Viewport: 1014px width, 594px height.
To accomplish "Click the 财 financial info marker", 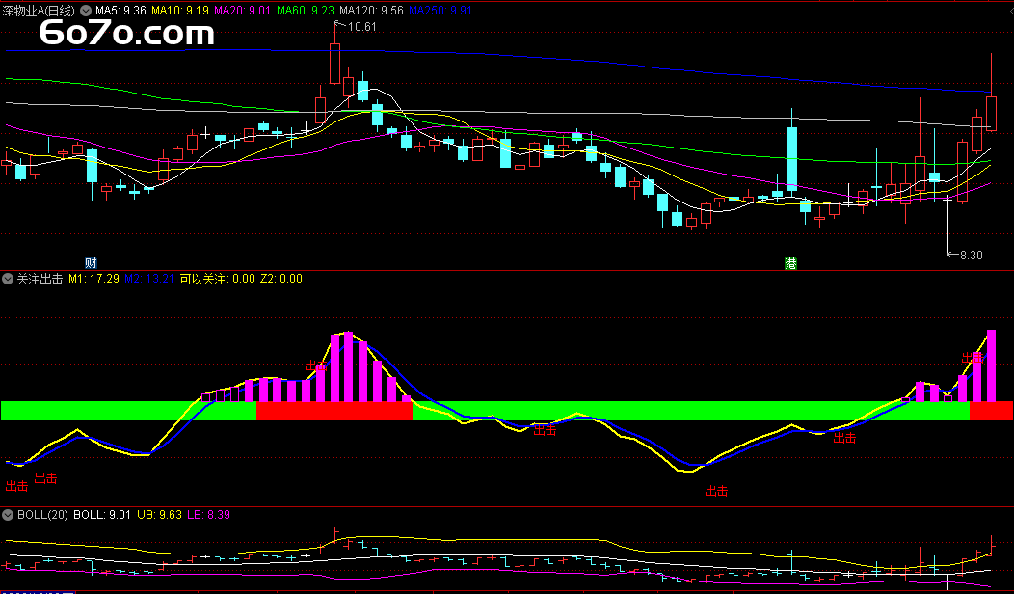I will tap(91, 262).
